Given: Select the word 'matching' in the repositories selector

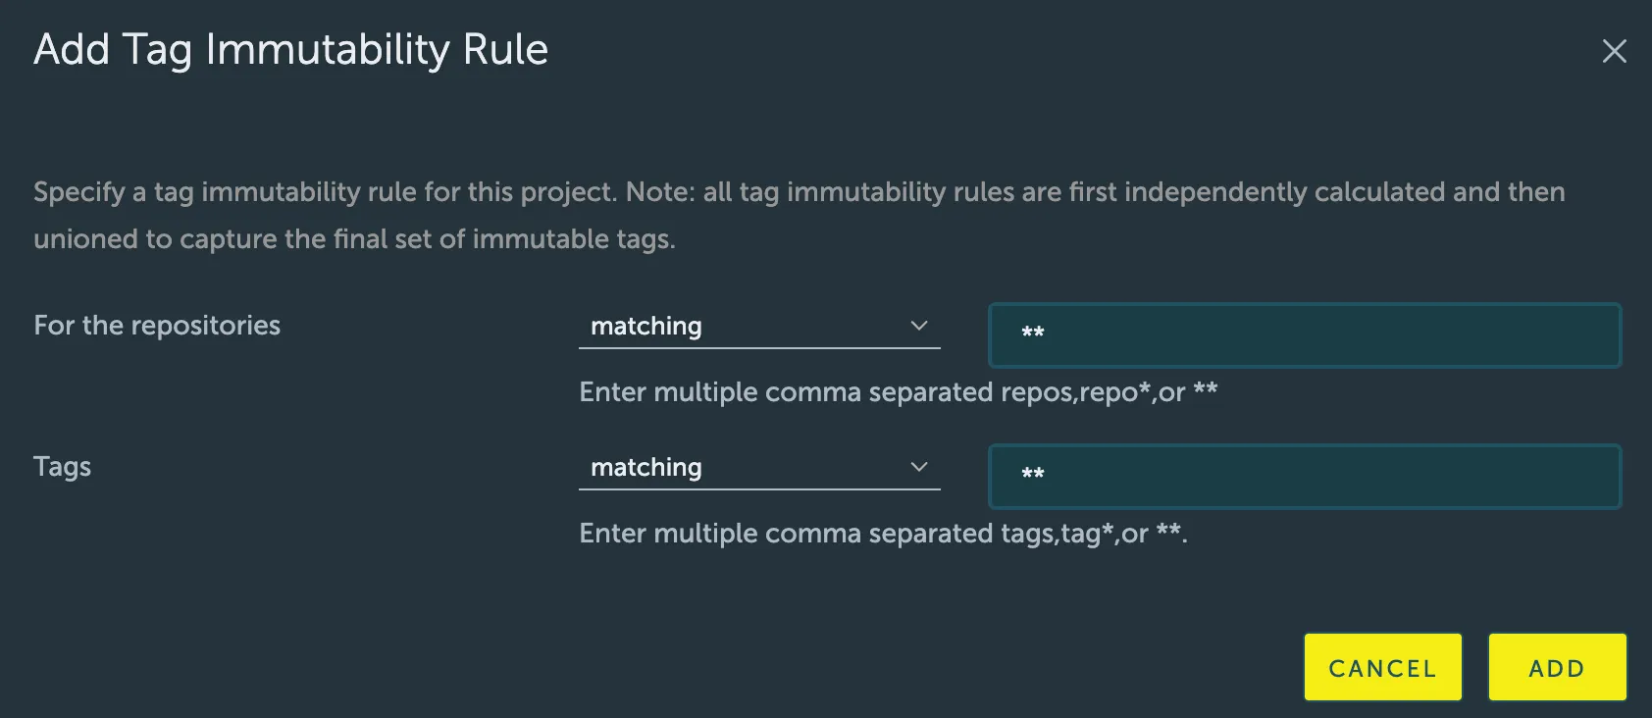Looking at the screenshot, I should coord(646,327).
